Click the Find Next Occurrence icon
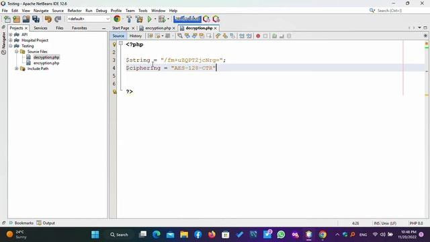 point(194,36)
